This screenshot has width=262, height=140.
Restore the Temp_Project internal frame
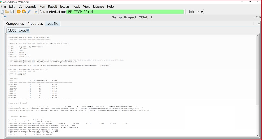point(257,17)
